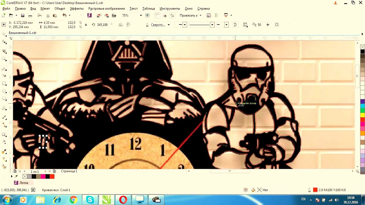The width and height of the screenshot is (365, 205).
Task: Open Opera browser from the taskbar
Action: click(x=123, y=200)
